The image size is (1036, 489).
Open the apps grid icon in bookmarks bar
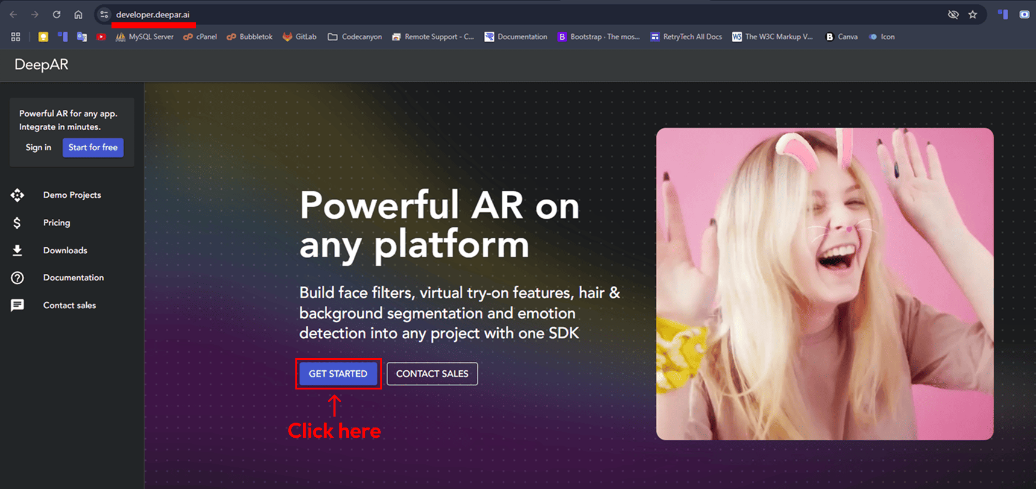(16, 37)
